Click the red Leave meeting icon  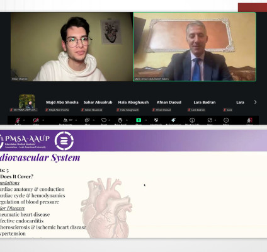click(x=249, y=120)
